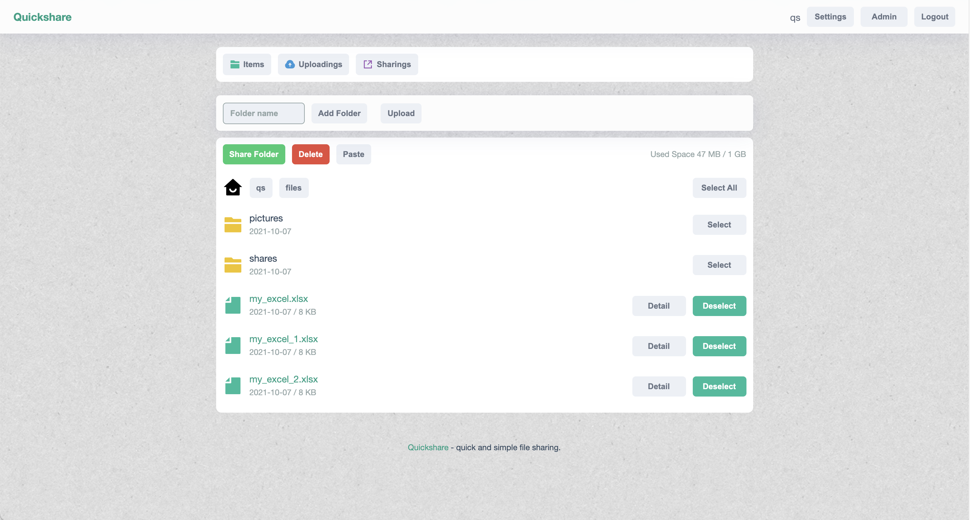Click the Add Folder button
This screenshot has height=520, width=970.
339,113
